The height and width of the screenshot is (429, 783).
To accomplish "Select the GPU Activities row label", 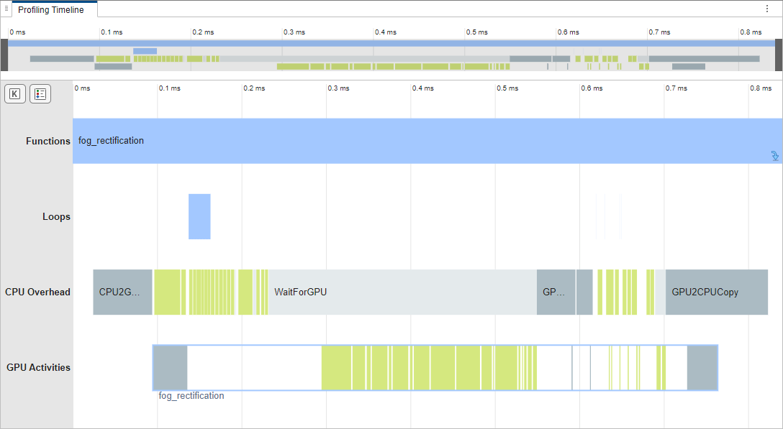I will click(x=38, y=368).
